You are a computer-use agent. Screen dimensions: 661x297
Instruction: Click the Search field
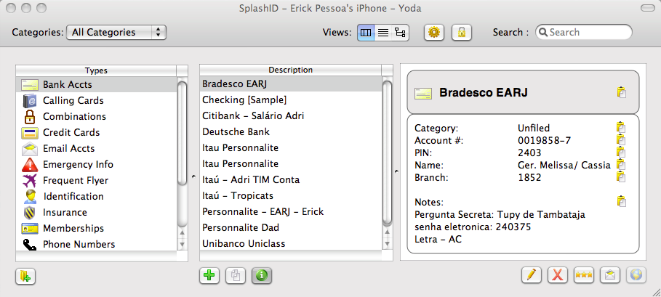[x=584, y=33]
